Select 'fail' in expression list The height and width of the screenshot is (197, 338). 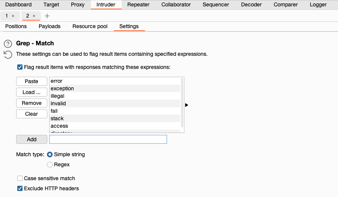point(115,111)
